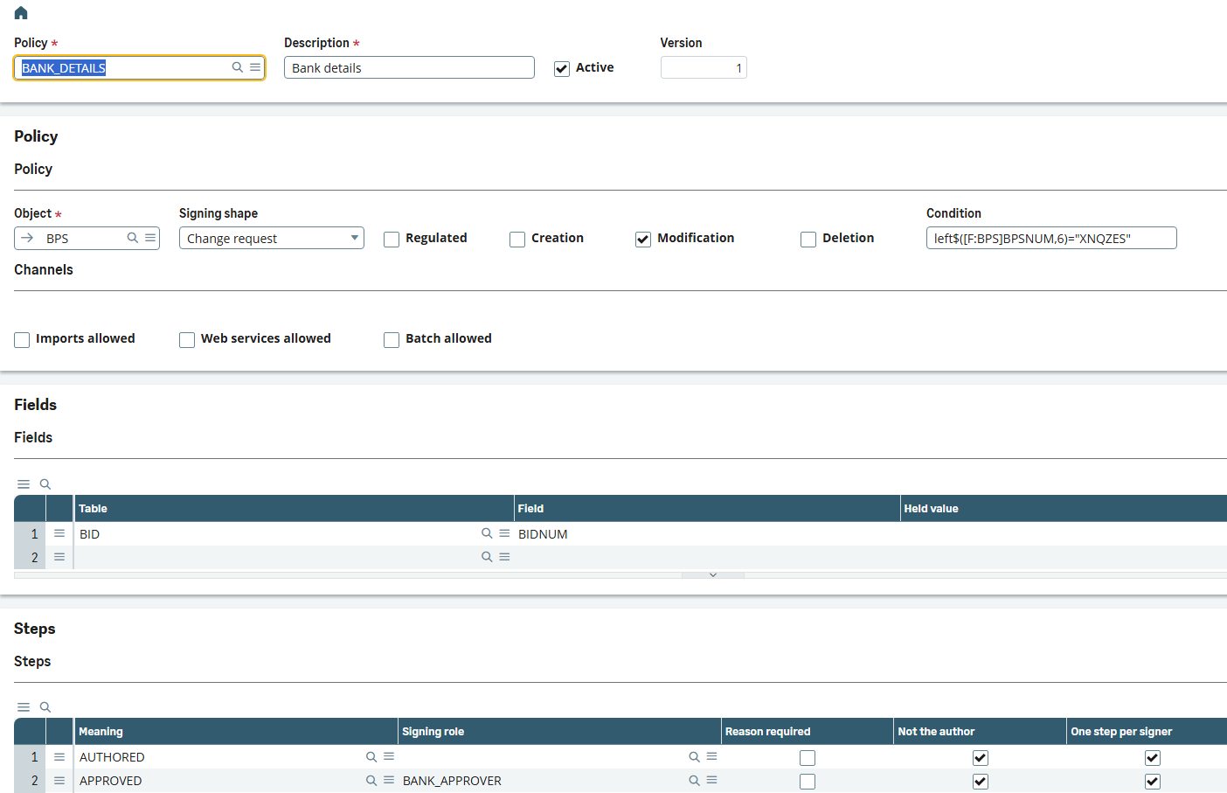Open the Signing shape dropdown

272,238
